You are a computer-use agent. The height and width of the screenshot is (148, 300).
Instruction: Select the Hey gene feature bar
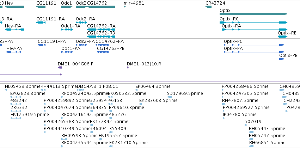click(14, 7)
